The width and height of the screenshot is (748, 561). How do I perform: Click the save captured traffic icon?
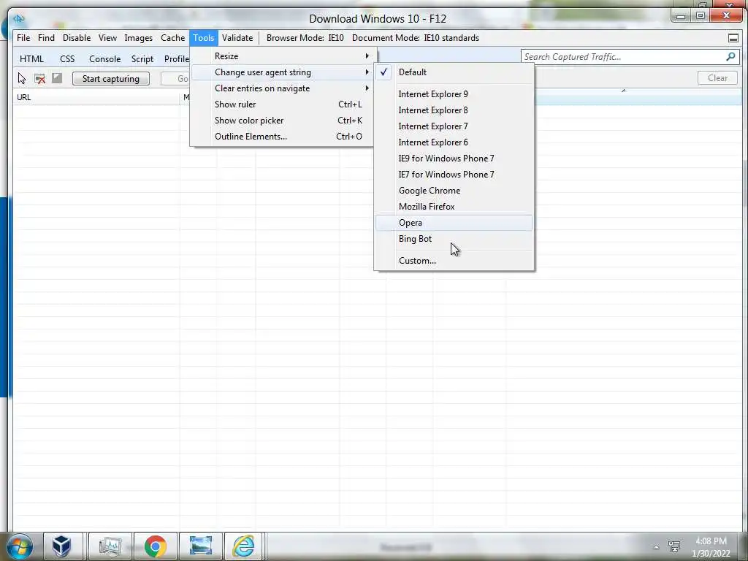coord(57,77)
